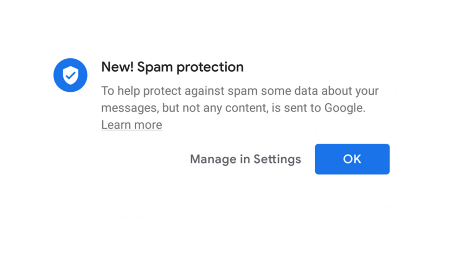Screen dimensions: 450x253
Task: Tap the circular blue badge next to the title
Action: [x=70, y=75]
